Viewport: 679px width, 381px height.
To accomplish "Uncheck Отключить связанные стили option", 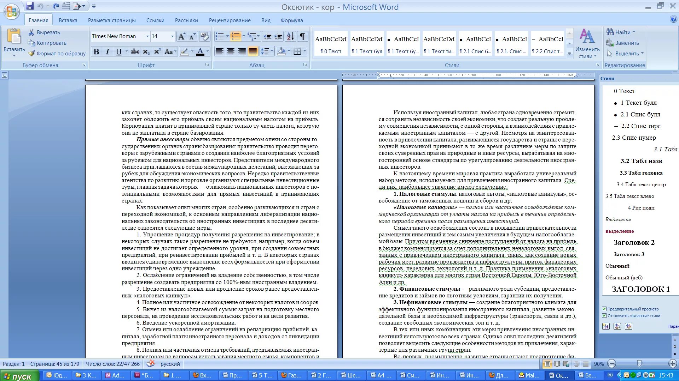I will pyautogui.click(x=604, y=316).
